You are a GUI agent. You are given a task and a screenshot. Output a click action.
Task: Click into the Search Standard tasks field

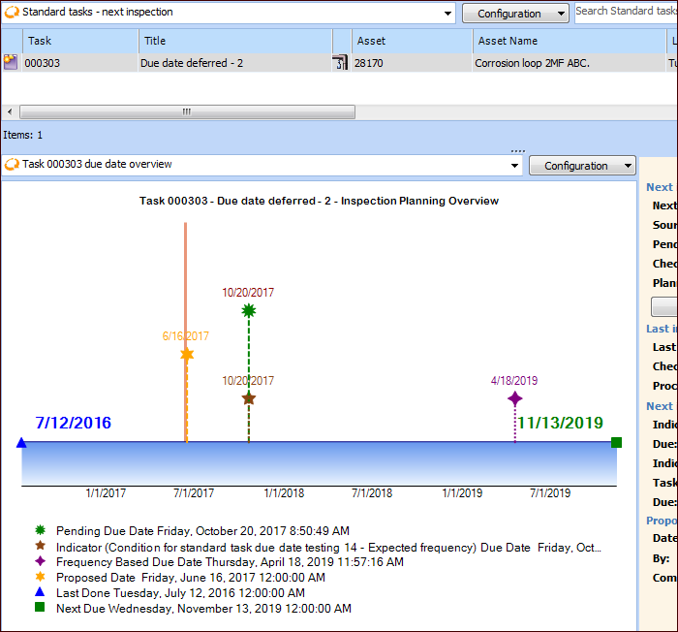(x=626, y=12)
